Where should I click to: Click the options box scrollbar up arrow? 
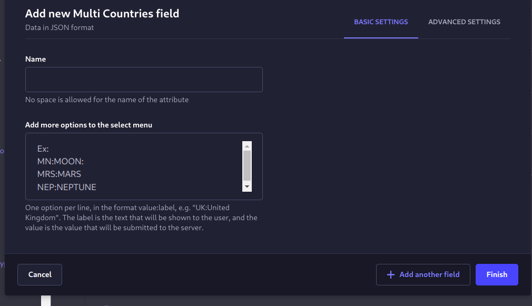coord(247,146)
